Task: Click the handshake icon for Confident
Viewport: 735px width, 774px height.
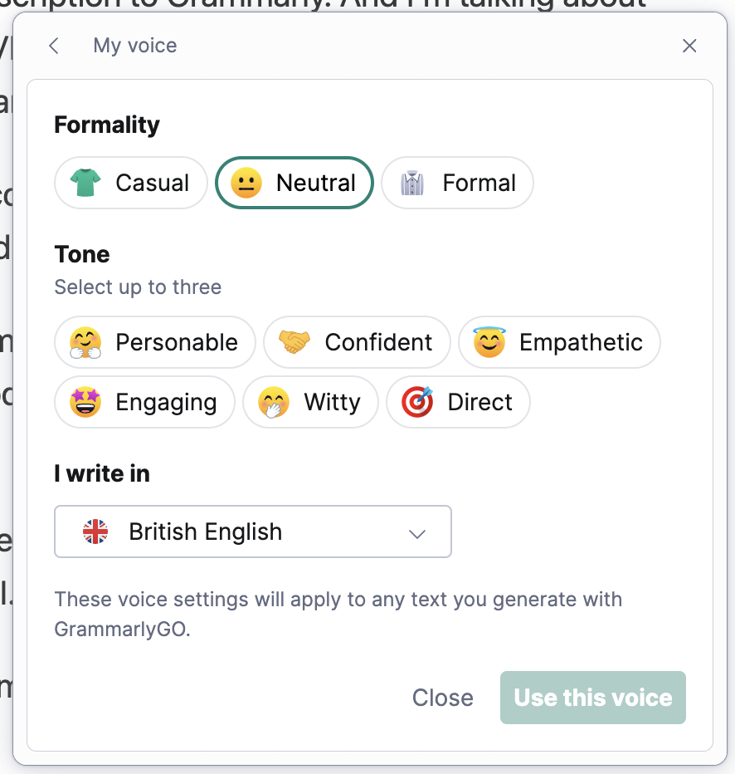Action: click(x=294, y=342)
